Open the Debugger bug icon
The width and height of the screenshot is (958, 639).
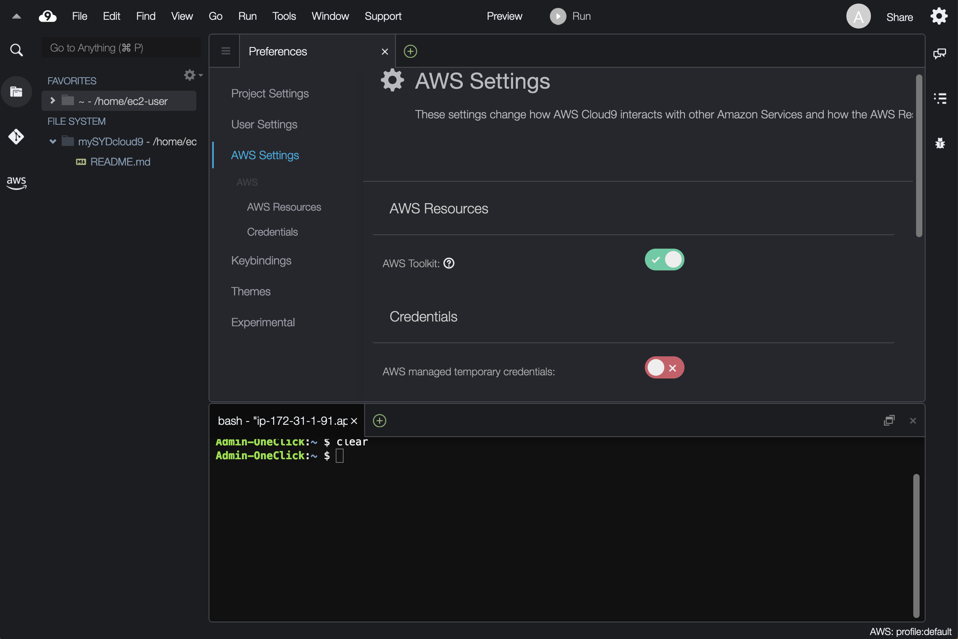(940, 143)
